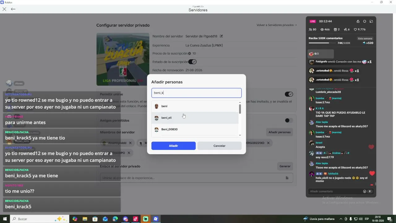Open Microsoft Store from the taskbar

tap(95, 219)
